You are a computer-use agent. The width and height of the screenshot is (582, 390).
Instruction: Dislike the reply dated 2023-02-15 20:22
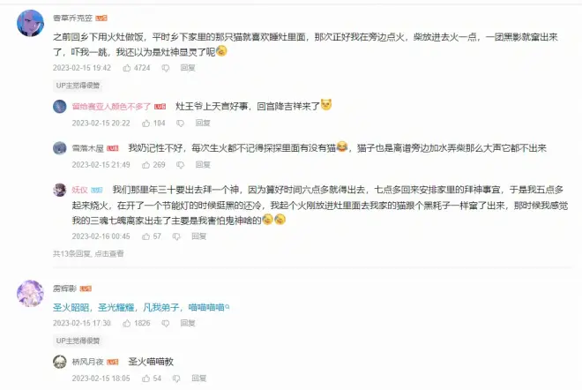(x=181, y=124)
